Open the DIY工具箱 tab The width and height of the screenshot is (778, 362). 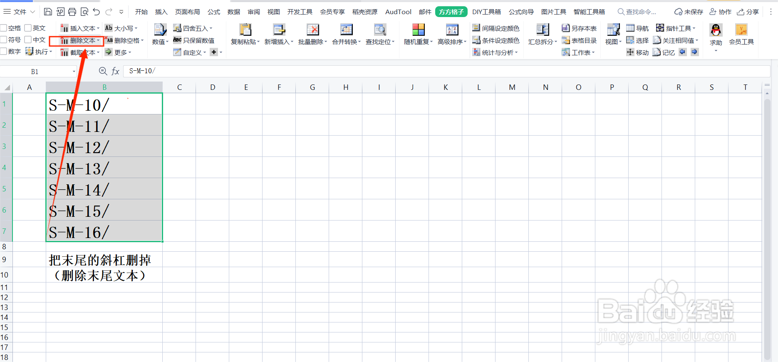[486, 12]
